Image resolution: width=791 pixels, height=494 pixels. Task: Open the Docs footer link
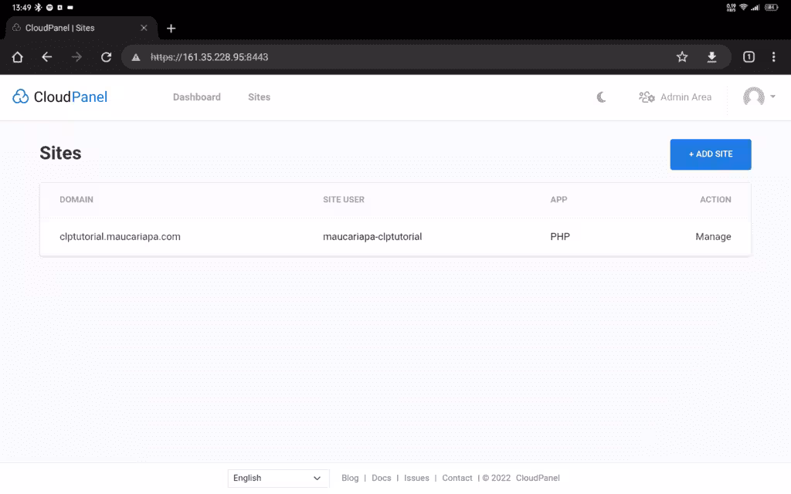(x=382, y=478)
